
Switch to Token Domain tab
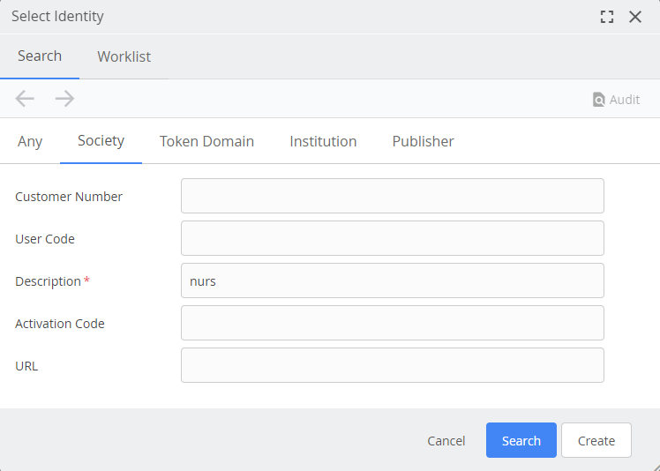click(206, 141)
